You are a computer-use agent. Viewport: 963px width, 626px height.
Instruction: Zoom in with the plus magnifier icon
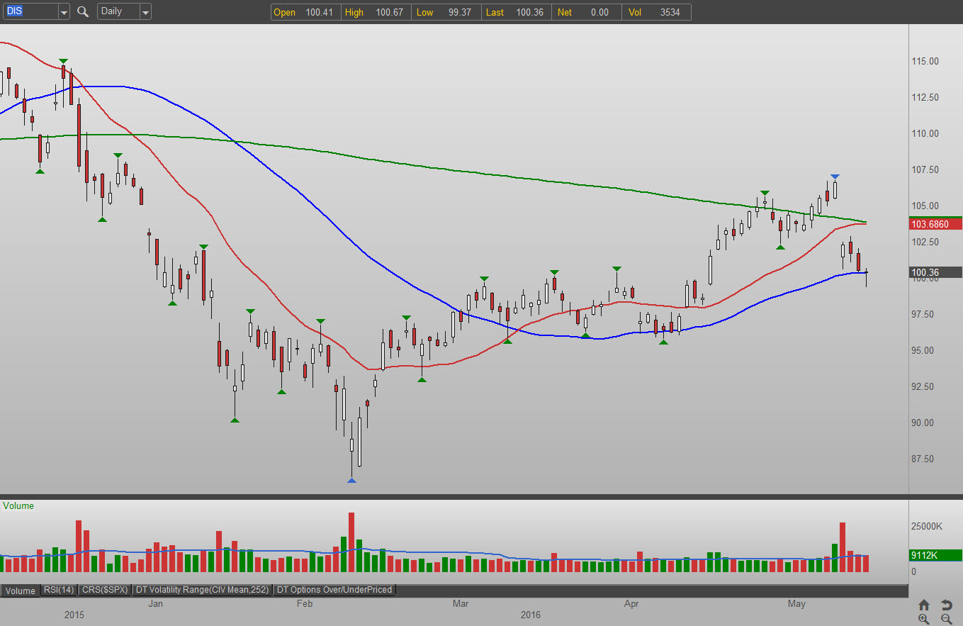point(924,619)
